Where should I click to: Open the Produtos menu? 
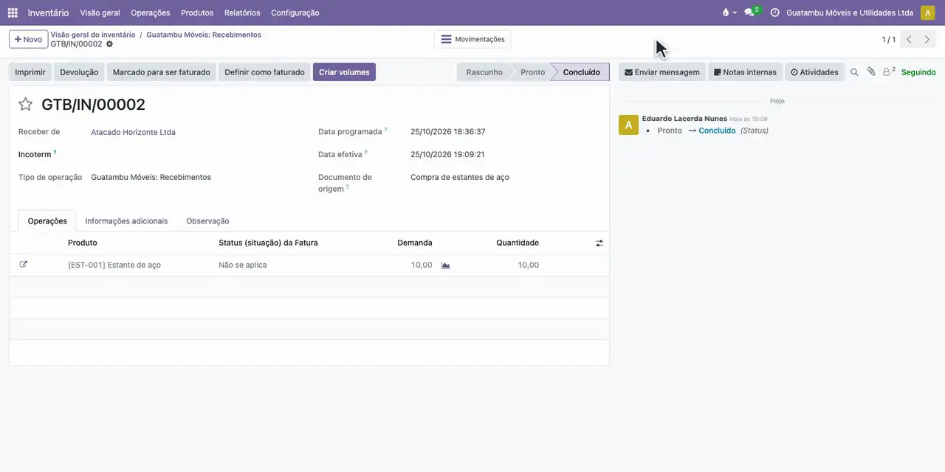pyautogui.click(x=197, y=13)
